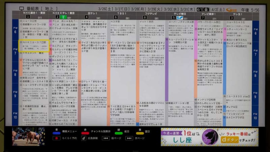The height and width of the screenshot is (152, 270).
Task: Select 首都圏ニュース845 listing
Action: coord(34,81)
